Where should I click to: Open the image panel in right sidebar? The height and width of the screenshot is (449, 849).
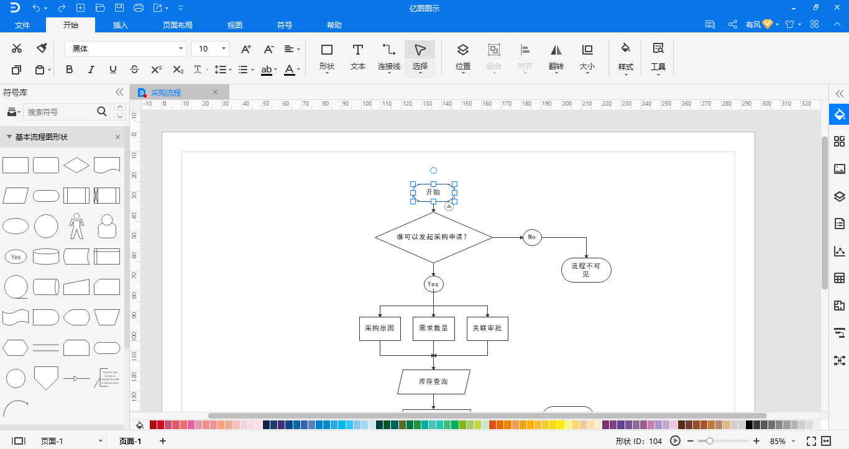(x=840, y=169)
